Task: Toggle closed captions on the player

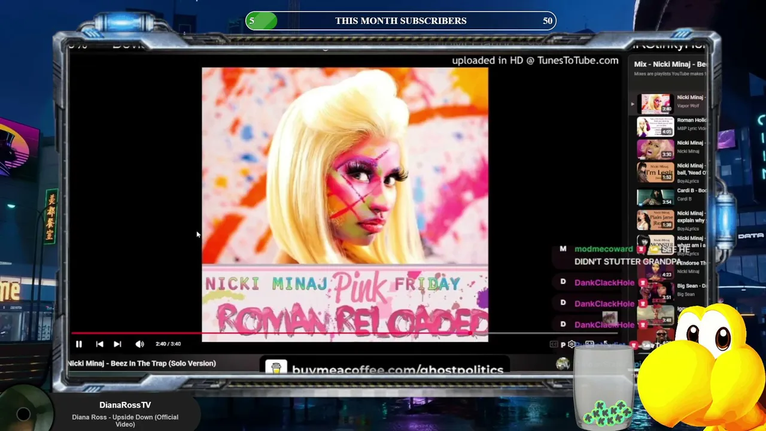Action: [554, 344]
